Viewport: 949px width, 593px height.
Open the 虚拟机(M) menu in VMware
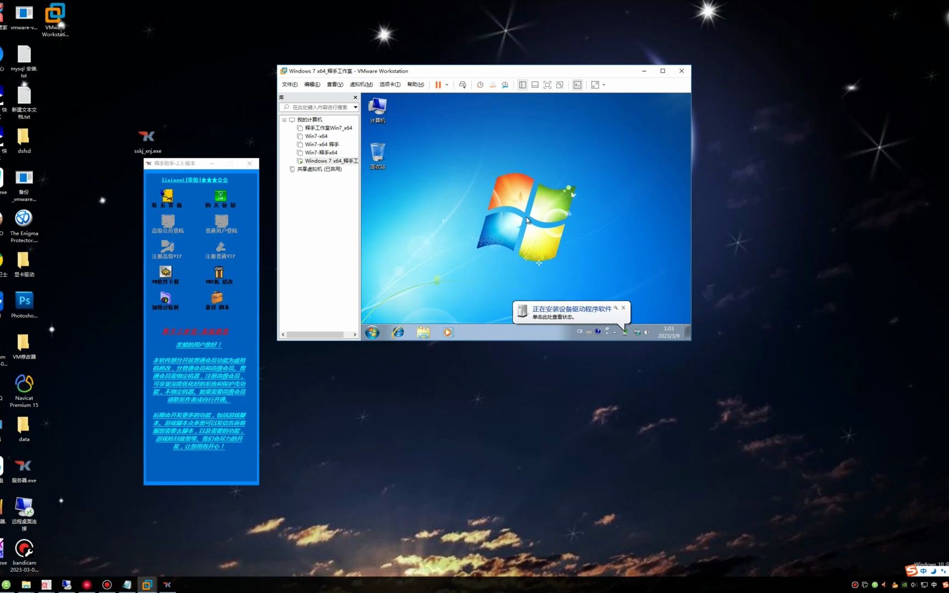[361, 85]
